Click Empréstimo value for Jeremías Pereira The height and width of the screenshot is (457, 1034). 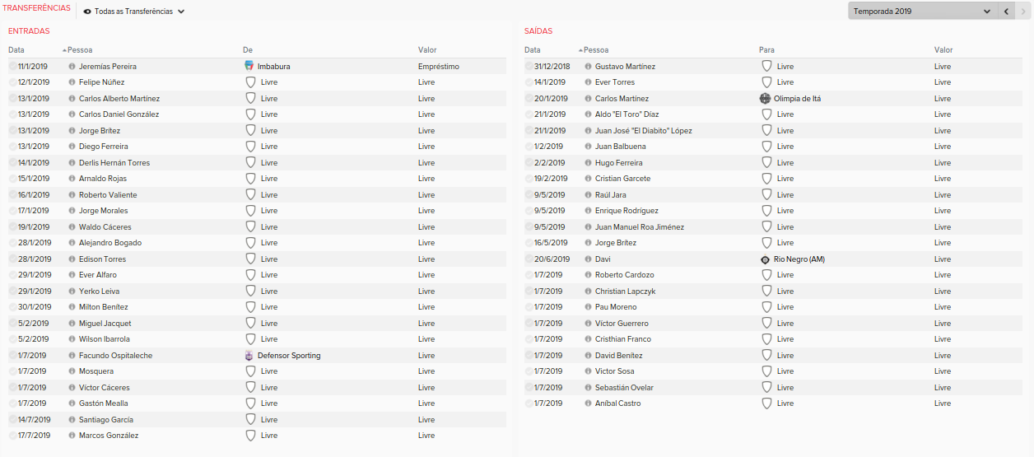439,66
